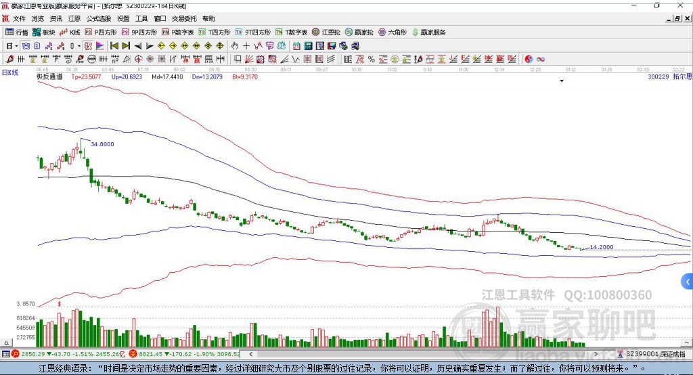The image size is (693, 375).
Task: Select the crosshair cursor tool
Action: 246,45
